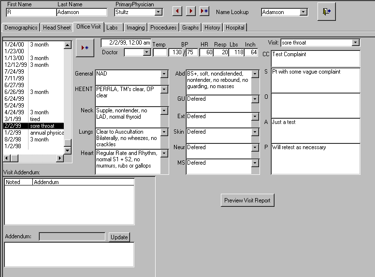Click the Update addendum button
Viewport: 375px width, 277px height.
tap(119, 237)
